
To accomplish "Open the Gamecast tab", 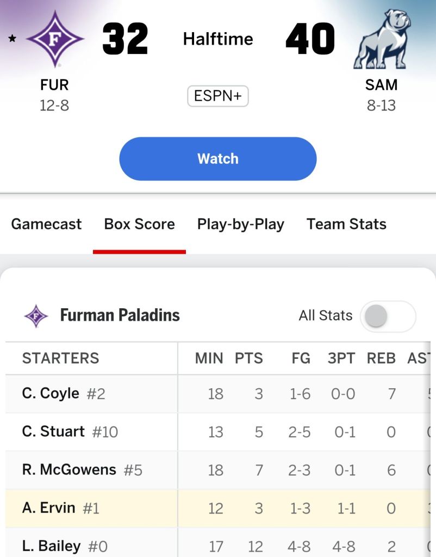I will pyautogui.click(x=46, y=224).
